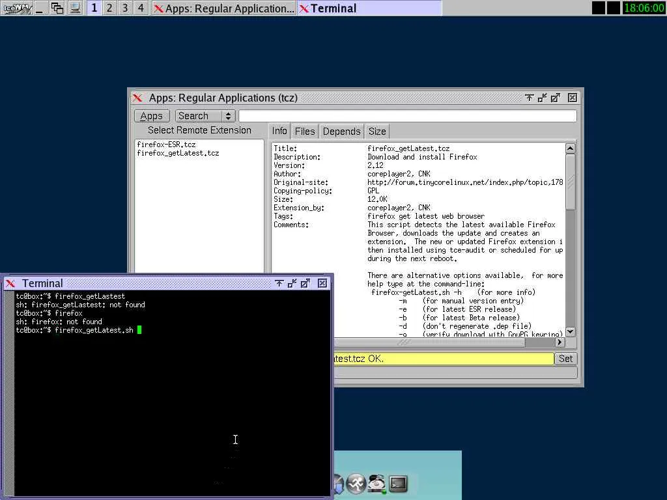
Task: Open the Apps menu button
Action: click(x=152, y=116)
